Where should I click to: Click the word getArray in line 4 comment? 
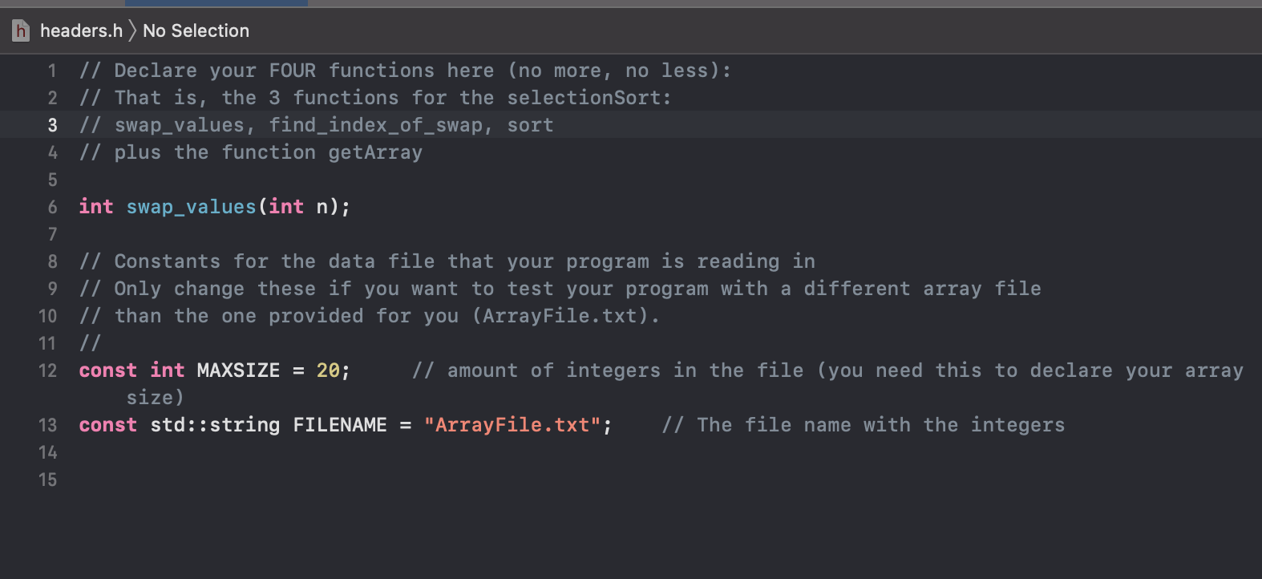[375, 152]
